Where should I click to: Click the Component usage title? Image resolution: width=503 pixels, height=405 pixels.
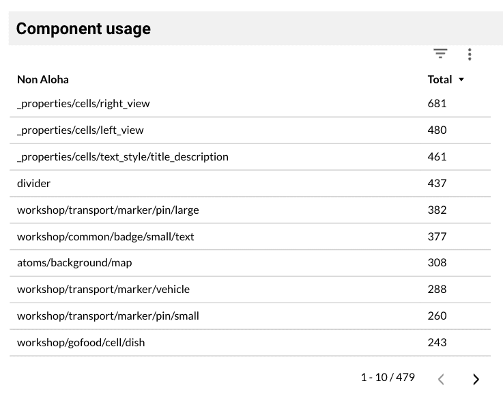[83, 29]
